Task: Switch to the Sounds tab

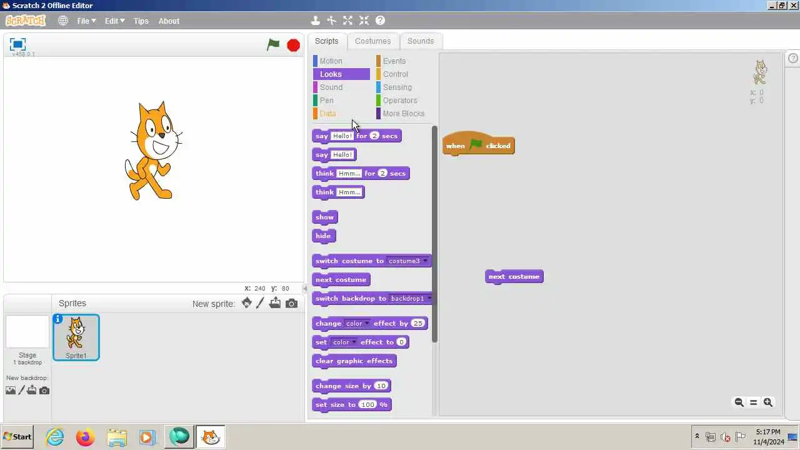Action: point(421,41)
